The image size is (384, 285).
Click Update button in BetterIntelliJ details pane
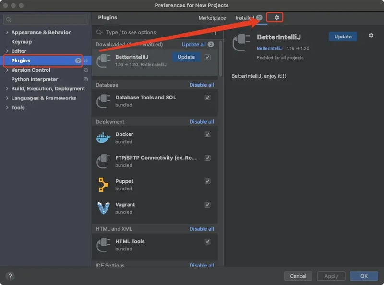click(343, 37)
